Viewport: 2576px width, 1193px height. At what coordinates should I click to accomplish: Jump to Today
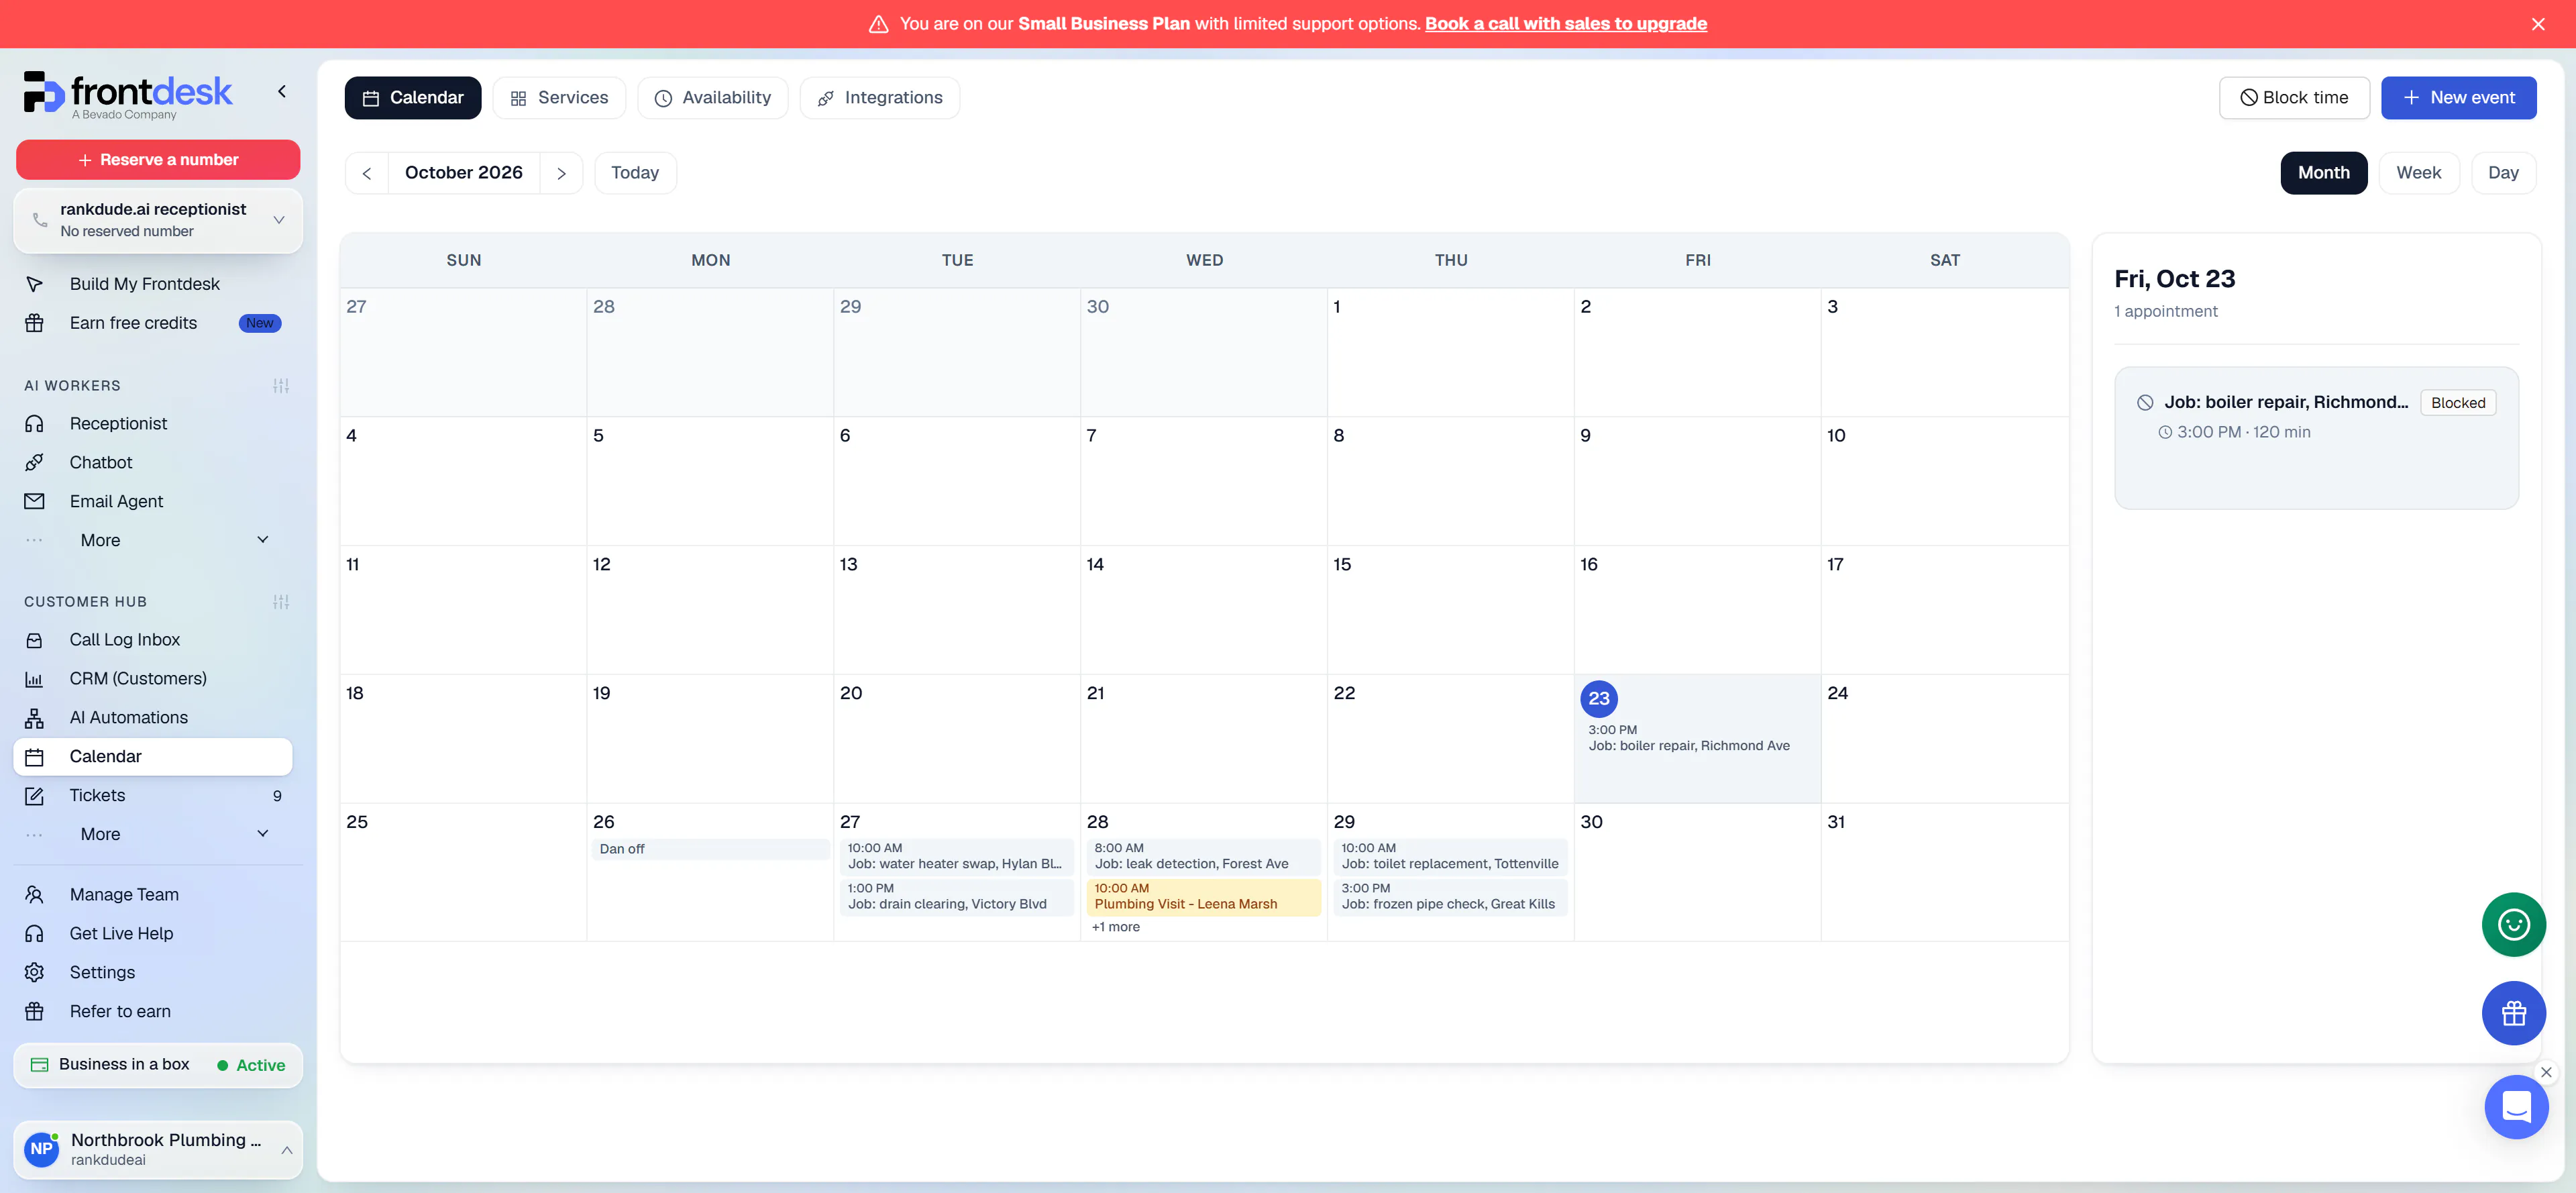635,173
